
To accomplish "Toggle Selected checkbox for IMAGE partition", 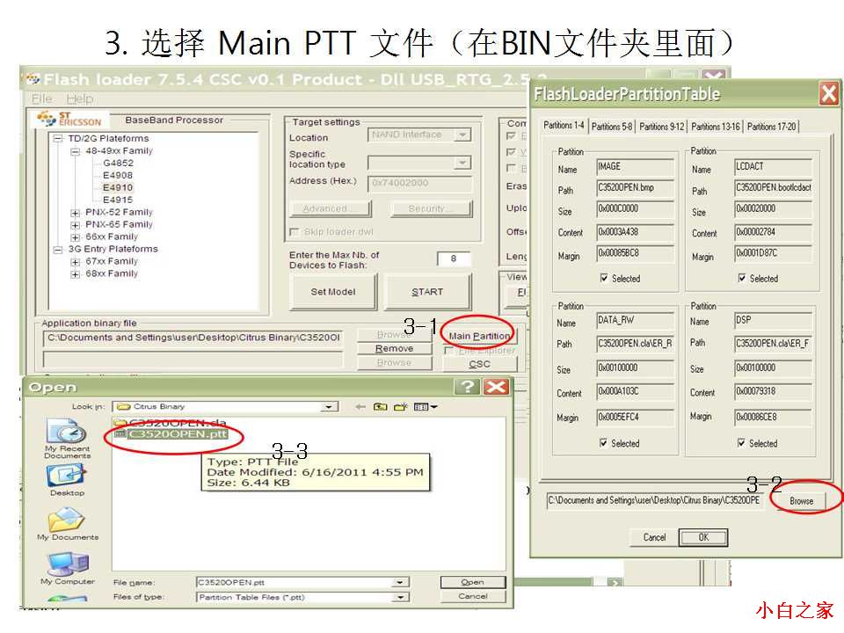I will click(604, 279).
